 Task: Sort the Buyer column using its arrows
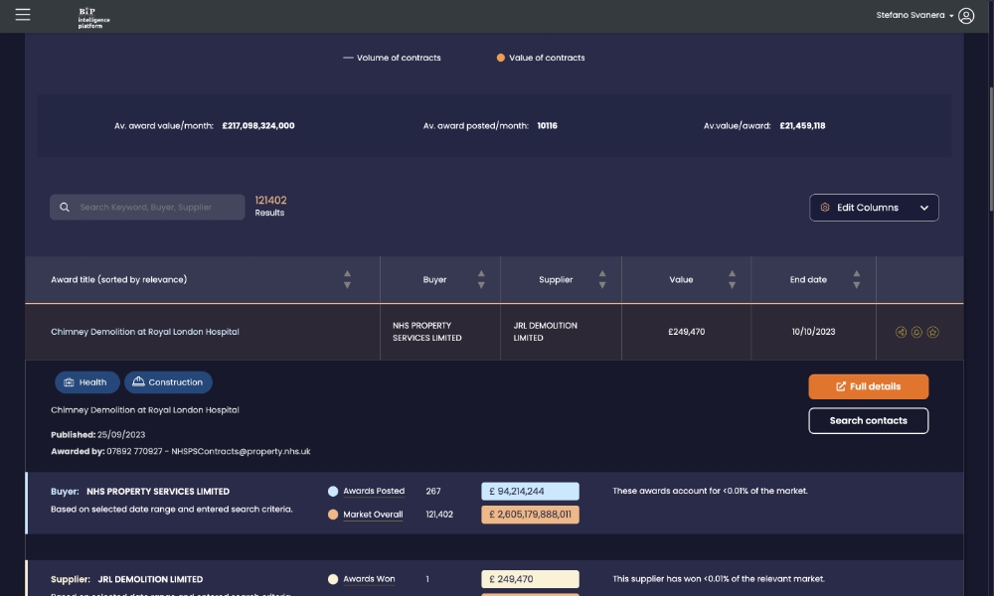481,279
